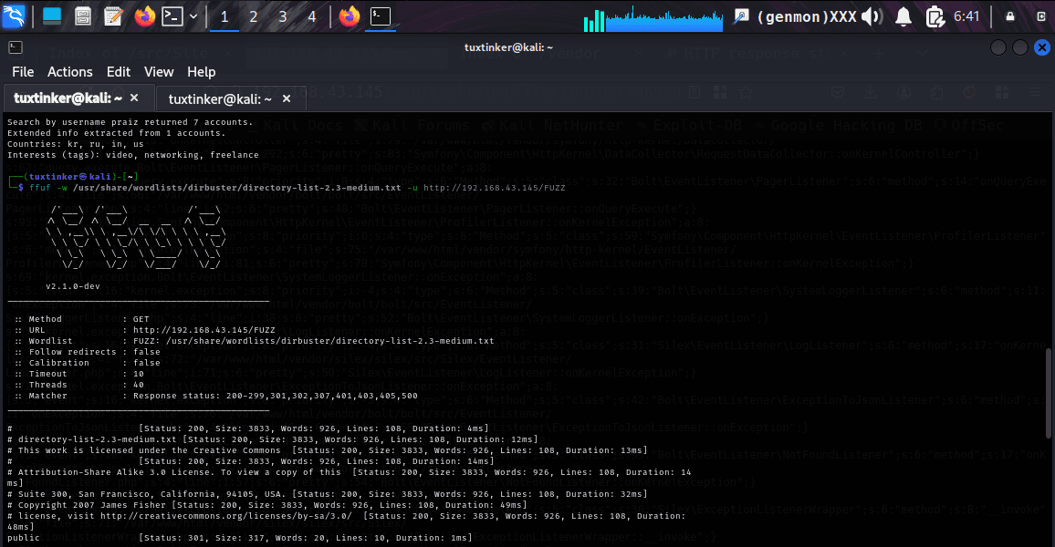Open the View menu
The image size is (1055, 547).
pos(159,72)
